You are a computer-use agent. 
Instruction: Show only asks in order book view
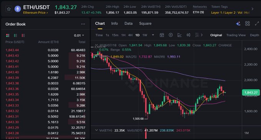click(x=23, y=35)
